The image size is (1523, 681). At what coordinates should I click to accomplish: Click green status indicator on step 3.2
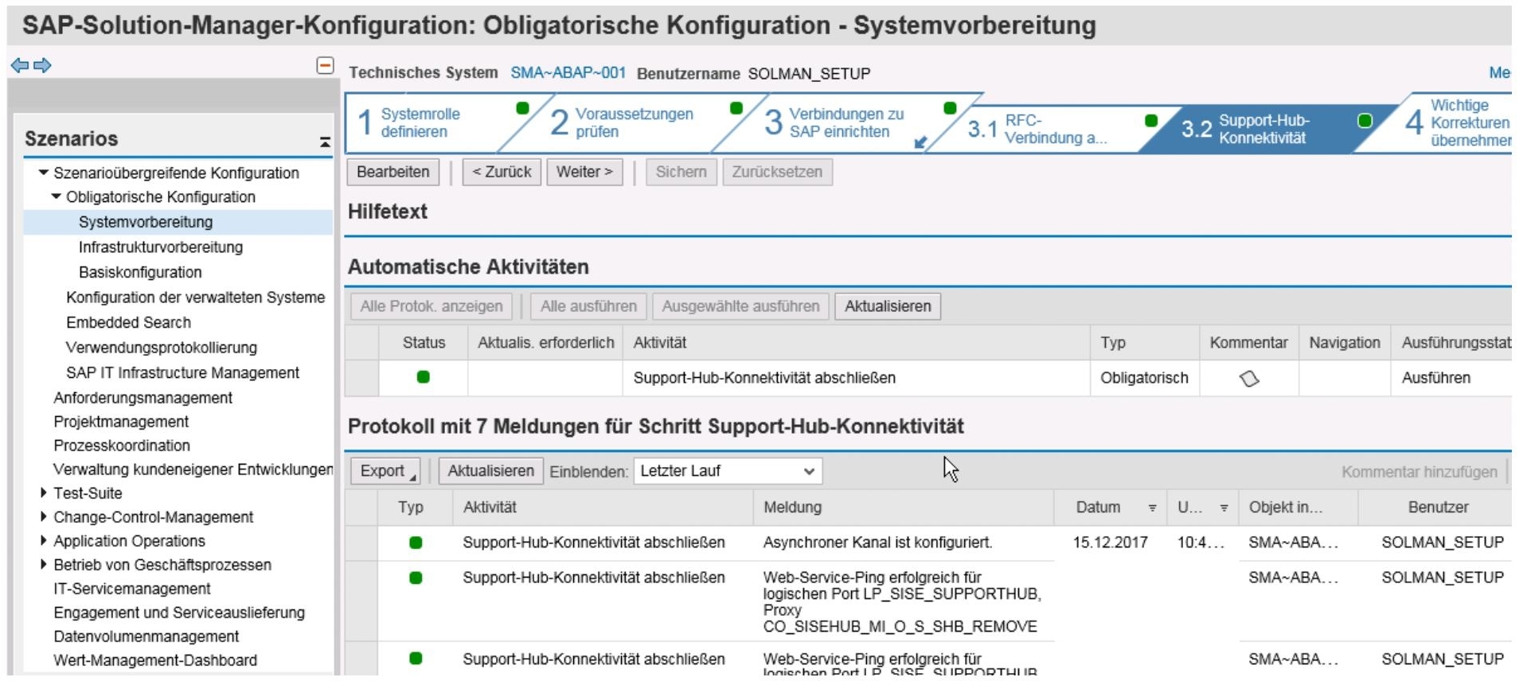tap(1365, 121)
